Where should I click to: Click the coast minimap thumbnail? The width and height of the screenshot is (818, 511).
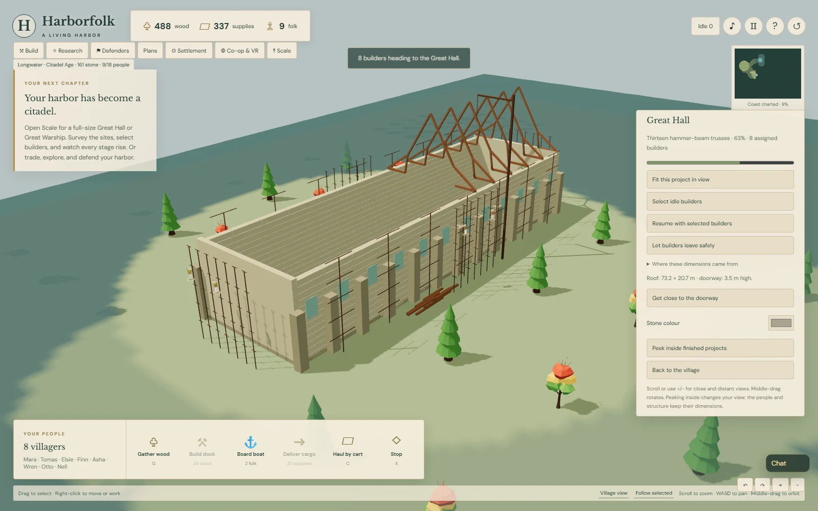[x=767, y=74]
